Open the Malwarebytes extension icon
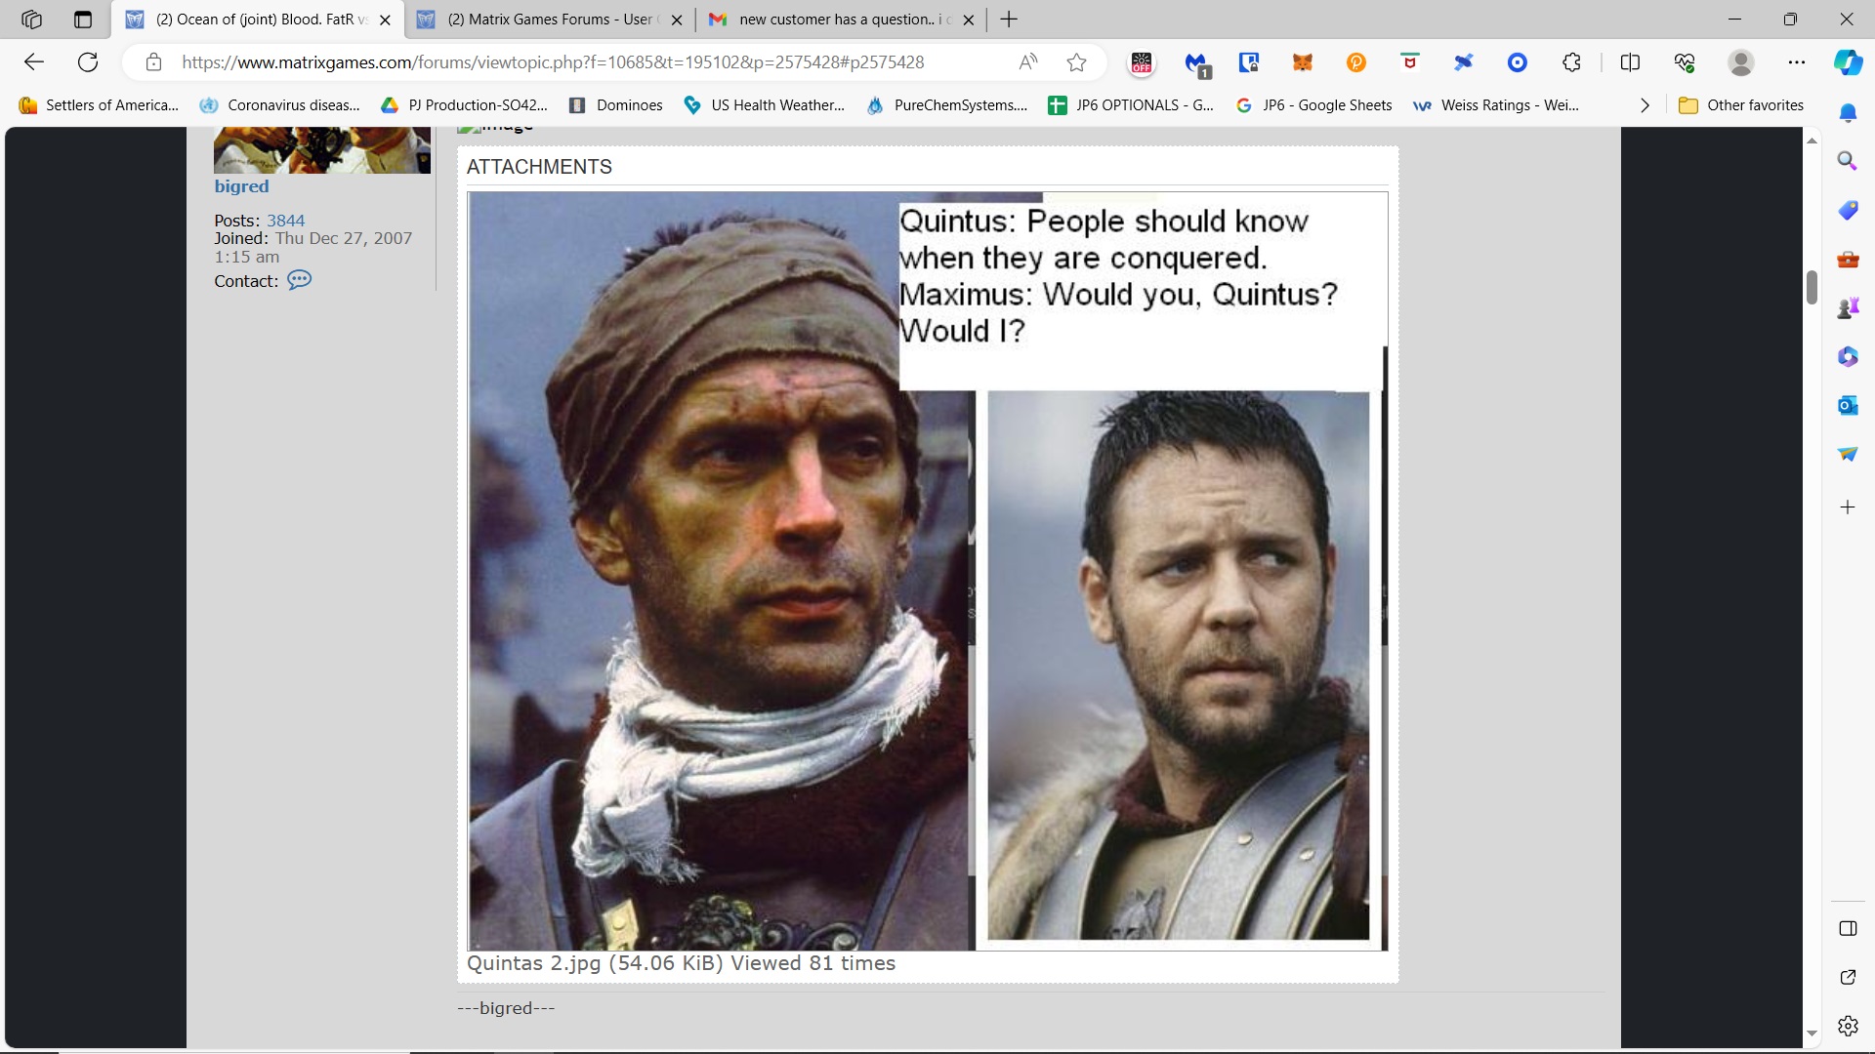This screenshot has height=1054, width=1875. coord(1197,63)
